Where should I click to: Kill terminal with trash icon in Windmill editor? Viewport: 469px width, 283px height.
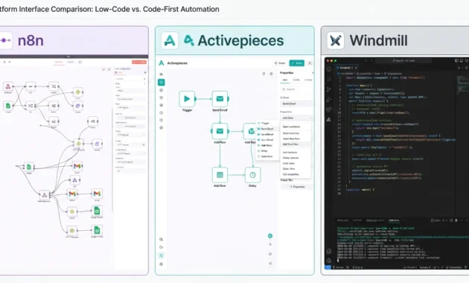coord(456,220)
